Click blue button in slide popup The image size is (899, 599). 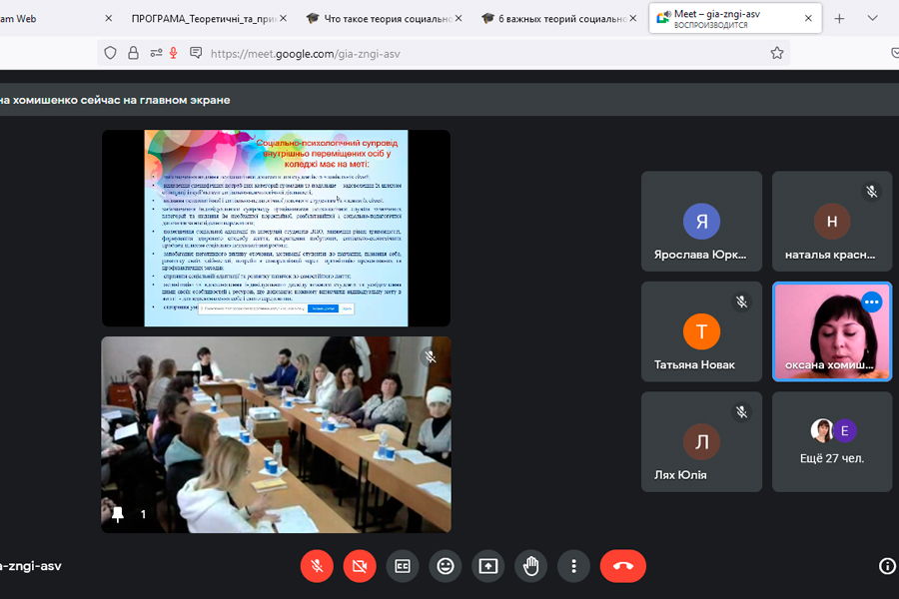point(323,308)
